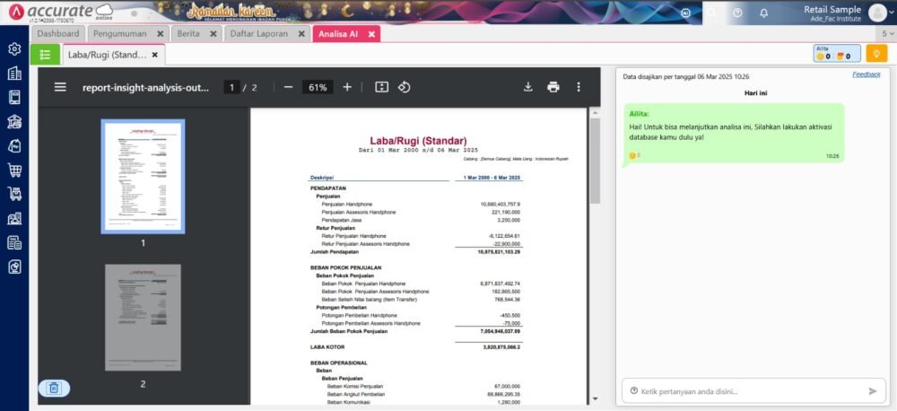Toggle the green report list button
Image resolution: width=897 pixels, height=411 pixels.
[x=45, y=55]
